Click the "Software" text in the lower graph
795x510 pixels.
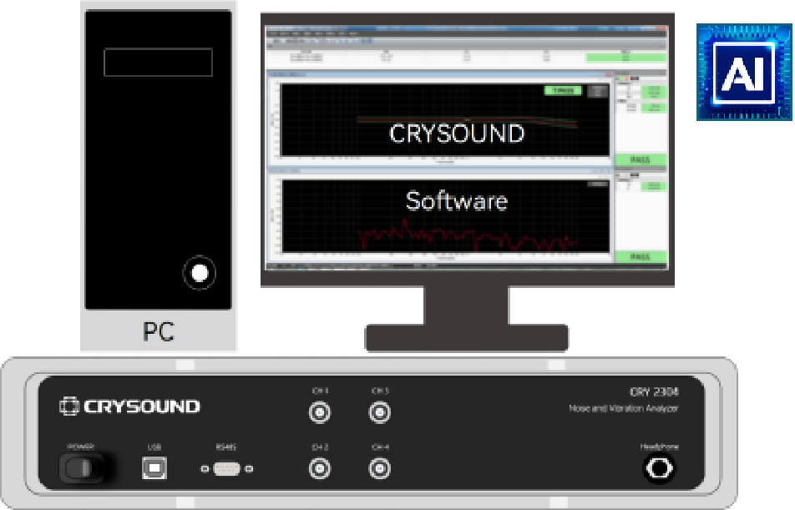coord(456,201)
